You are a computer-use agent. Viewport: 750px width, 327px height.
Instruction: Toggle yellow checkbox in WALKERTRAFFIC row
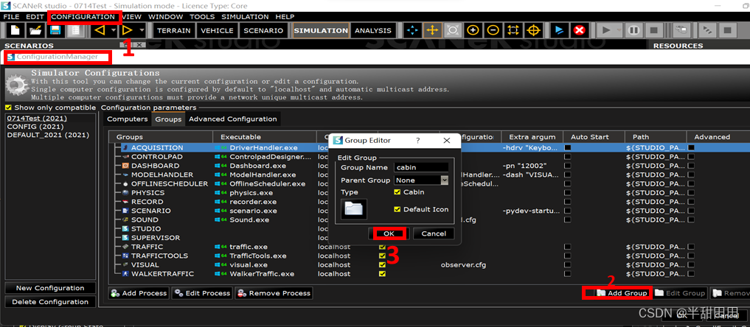pyautogui.click(x=382, y=274)
